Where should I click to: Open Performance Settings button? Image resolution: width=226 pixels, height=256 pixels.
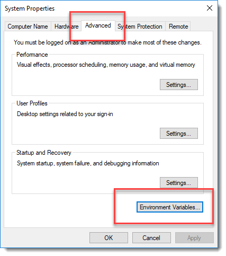pos(179,85)
